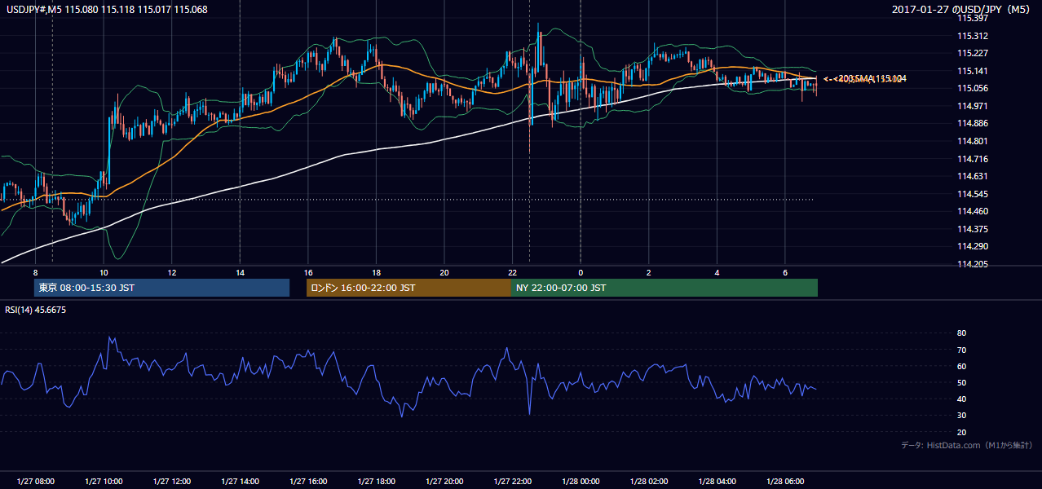Click the date label '1/27 14:00'

[x=240, y=481]
